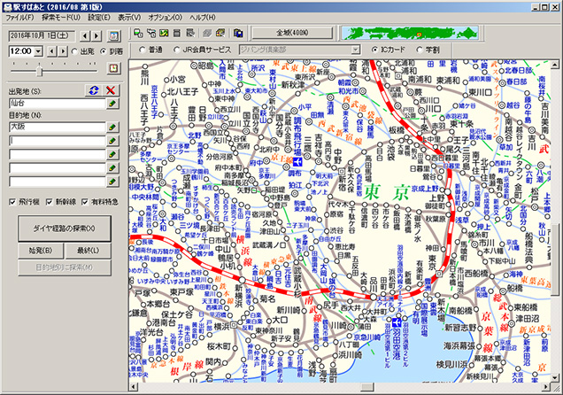Click the map's vertical scrollbar up arrow

(555, 65)
